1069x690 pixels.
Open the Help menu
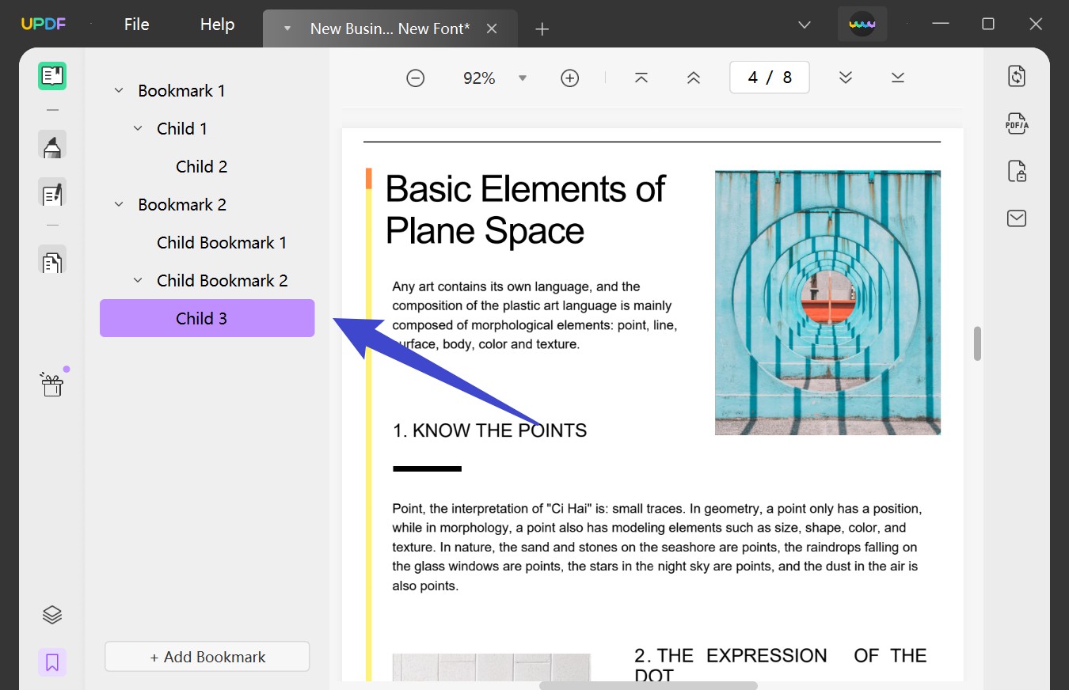[x=217, y=25]
